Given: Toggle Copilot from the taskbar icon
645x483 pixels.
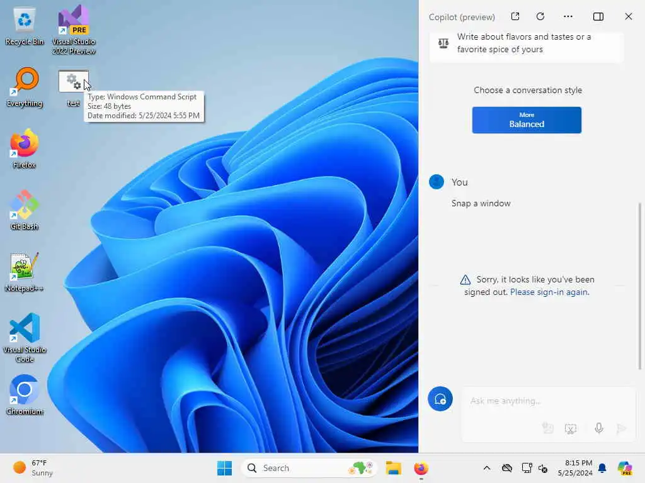Looking at the screenshot, I should coord(625,468).
